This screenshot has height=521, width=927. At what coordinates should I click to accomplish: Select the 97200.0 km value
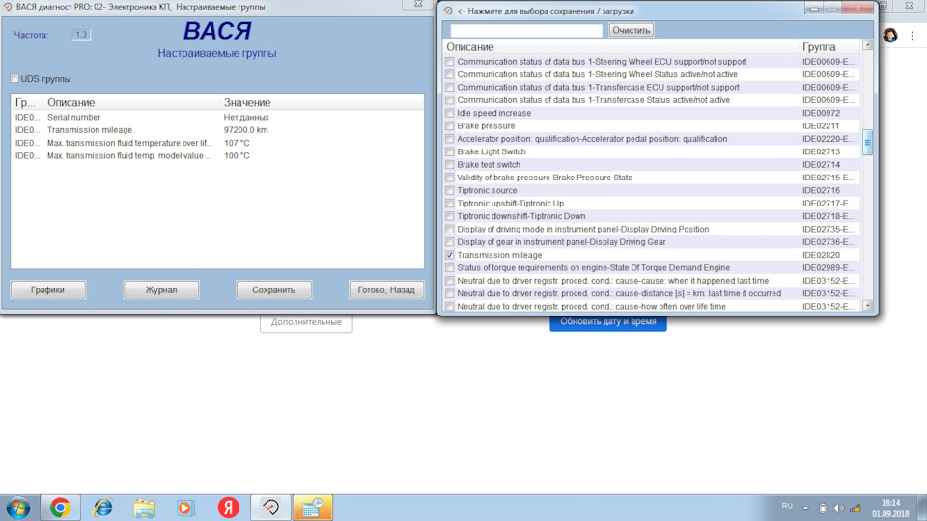(246, 130)
